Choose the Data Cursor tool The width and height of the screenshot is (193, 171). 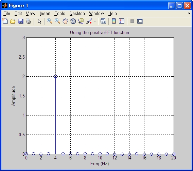pyautogui.click(x=81, y=21)
